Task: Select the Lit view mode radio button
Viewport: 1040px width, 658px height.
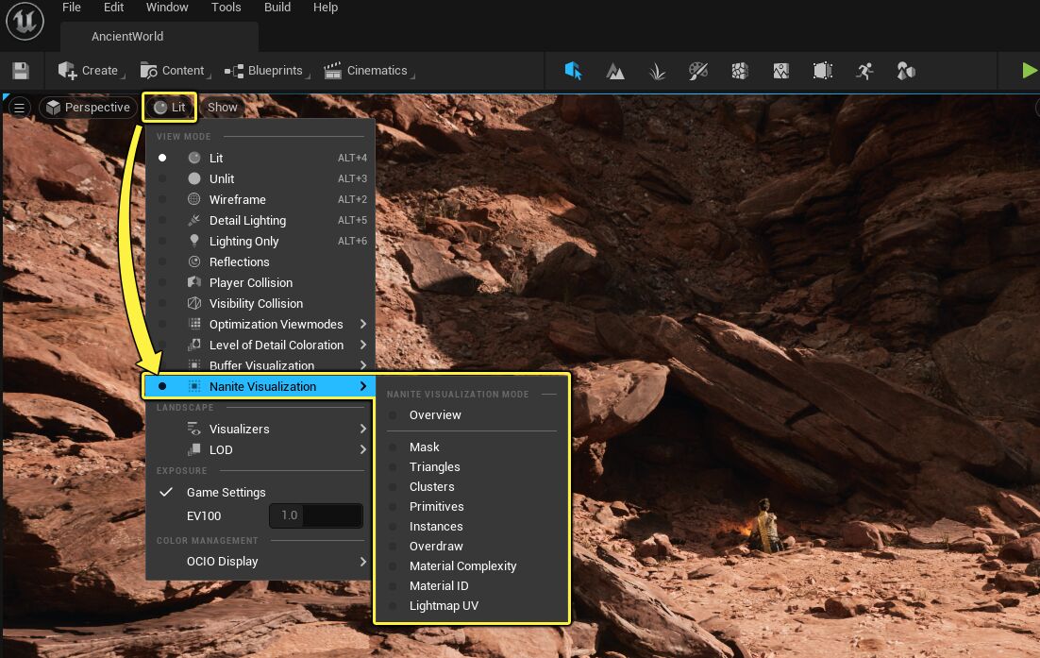Action: [162, 158]
